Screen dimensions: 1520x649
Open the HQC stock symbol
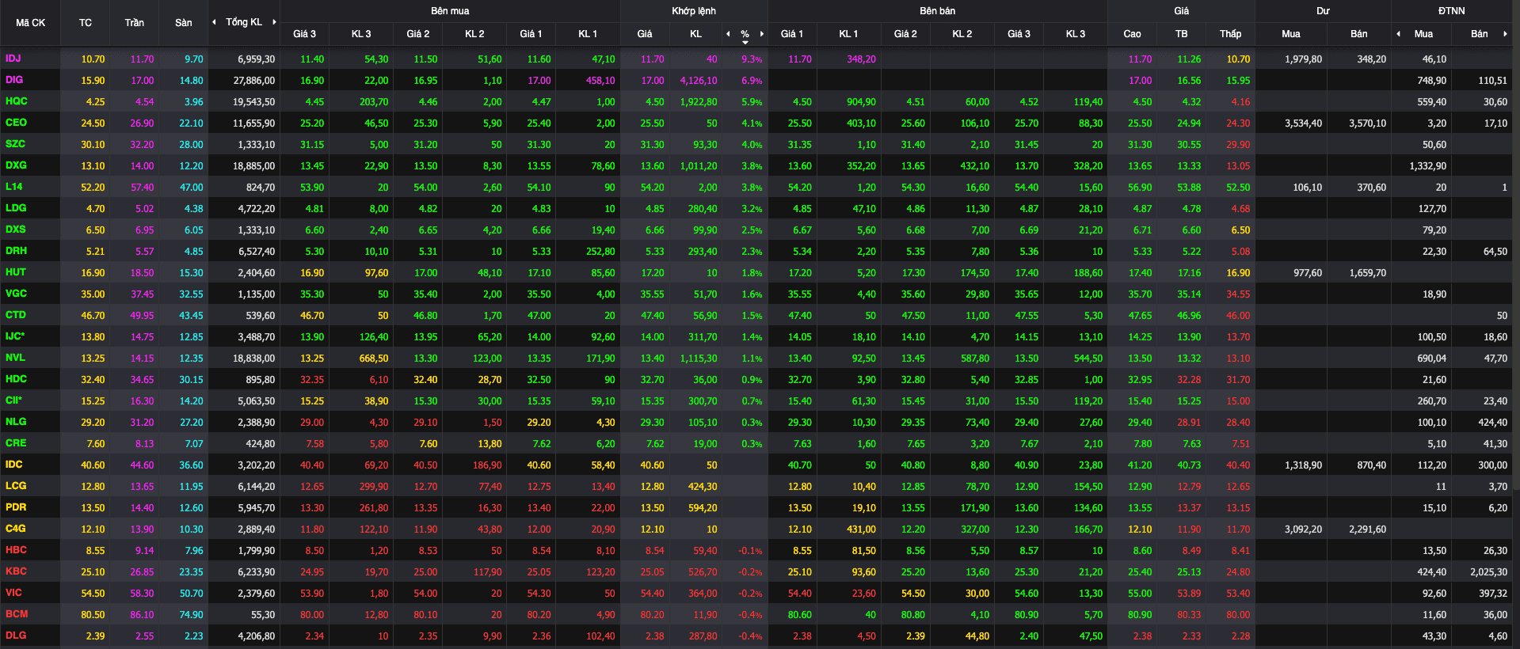click(16, 101)
